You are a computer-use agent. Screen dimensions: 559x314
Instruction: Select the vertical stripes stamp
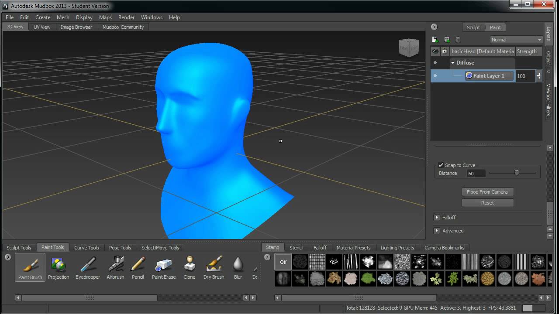pyautogui.click(x=521, y=262)
